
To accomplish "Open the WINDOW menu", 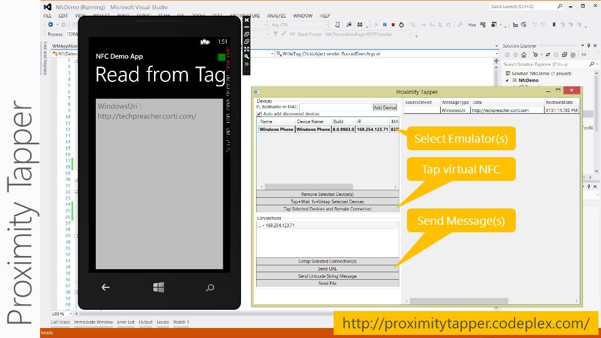I will 303,16.
